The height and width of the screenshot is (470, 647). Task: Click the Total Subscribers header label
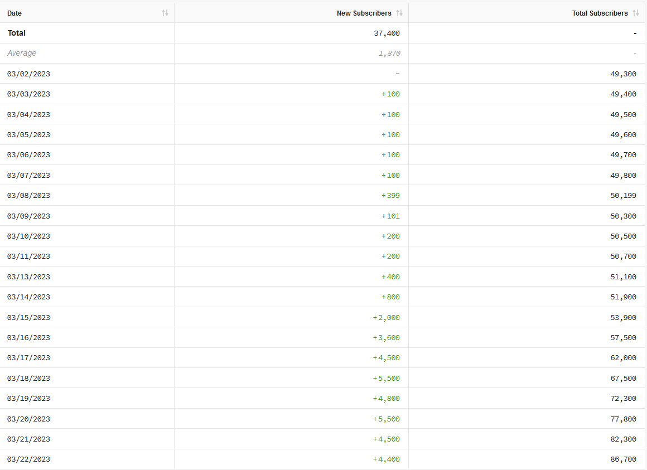point(600,13)
